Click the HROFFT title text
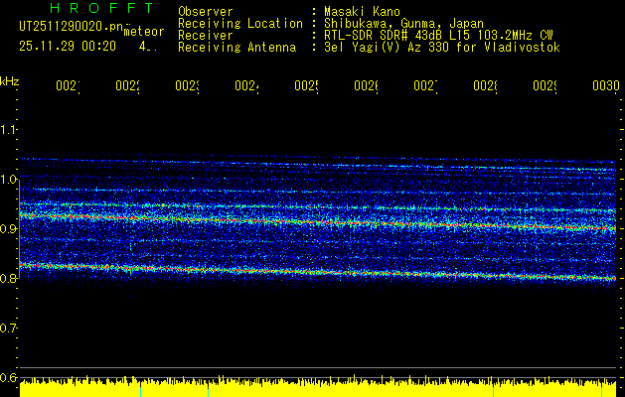Screen dimensions: 625x397 pos(101,8)
